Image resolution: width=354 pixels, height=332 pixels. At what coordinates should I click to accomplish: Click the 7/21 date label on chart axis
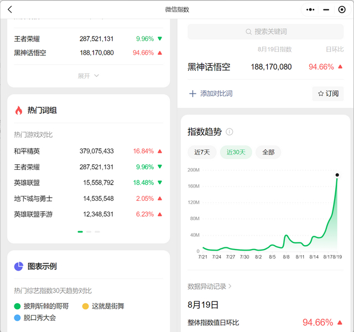[203, 257]
